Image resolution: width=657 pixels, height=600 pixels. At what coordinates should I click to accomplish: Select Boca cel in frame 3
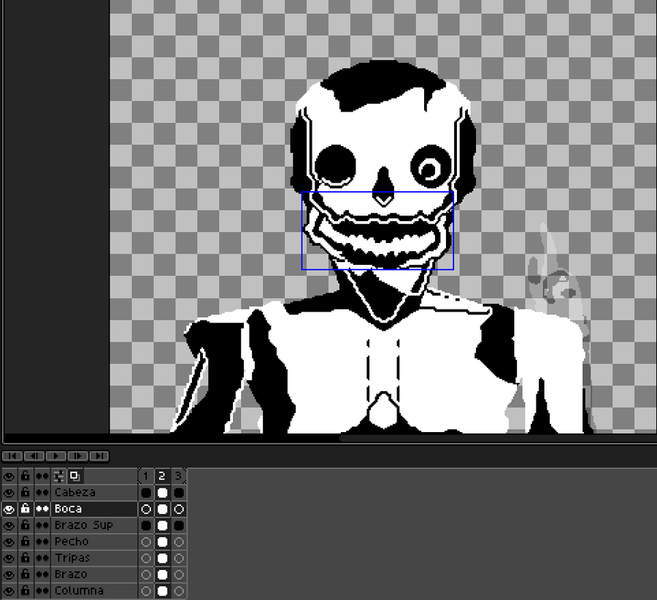pyautogui.click(x=179, y=509)
